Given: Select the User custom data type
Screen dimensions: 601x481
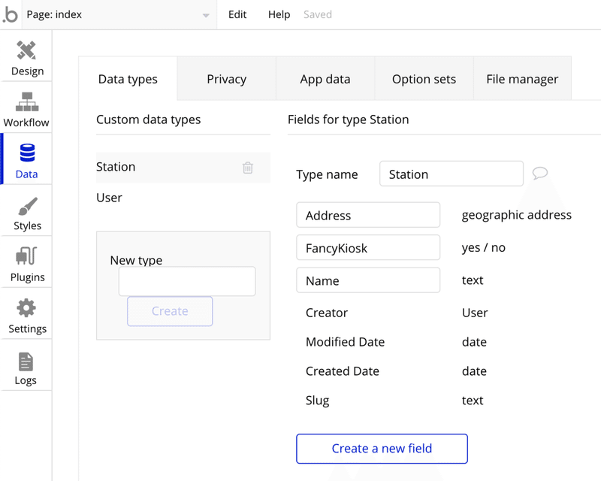Looking at the screenshot, I should 183,198.
